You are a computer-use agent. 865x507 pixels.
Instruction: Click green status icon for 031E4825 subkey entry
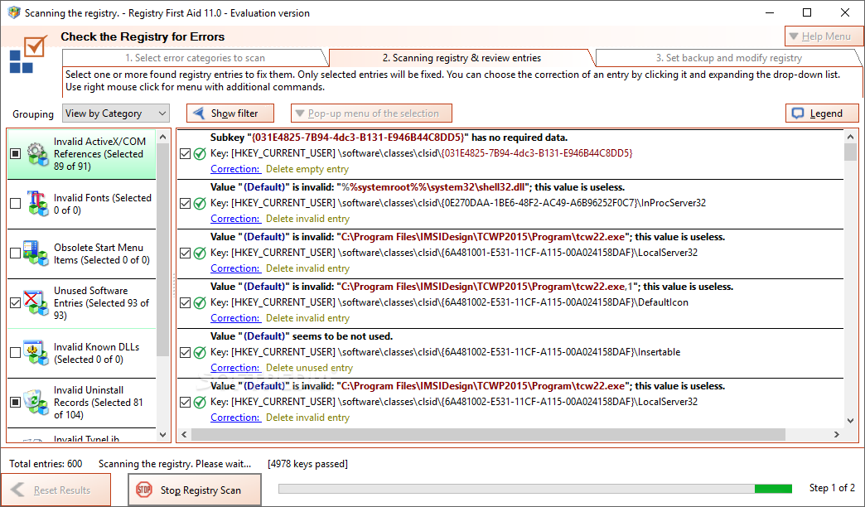(x=200, y=153)
